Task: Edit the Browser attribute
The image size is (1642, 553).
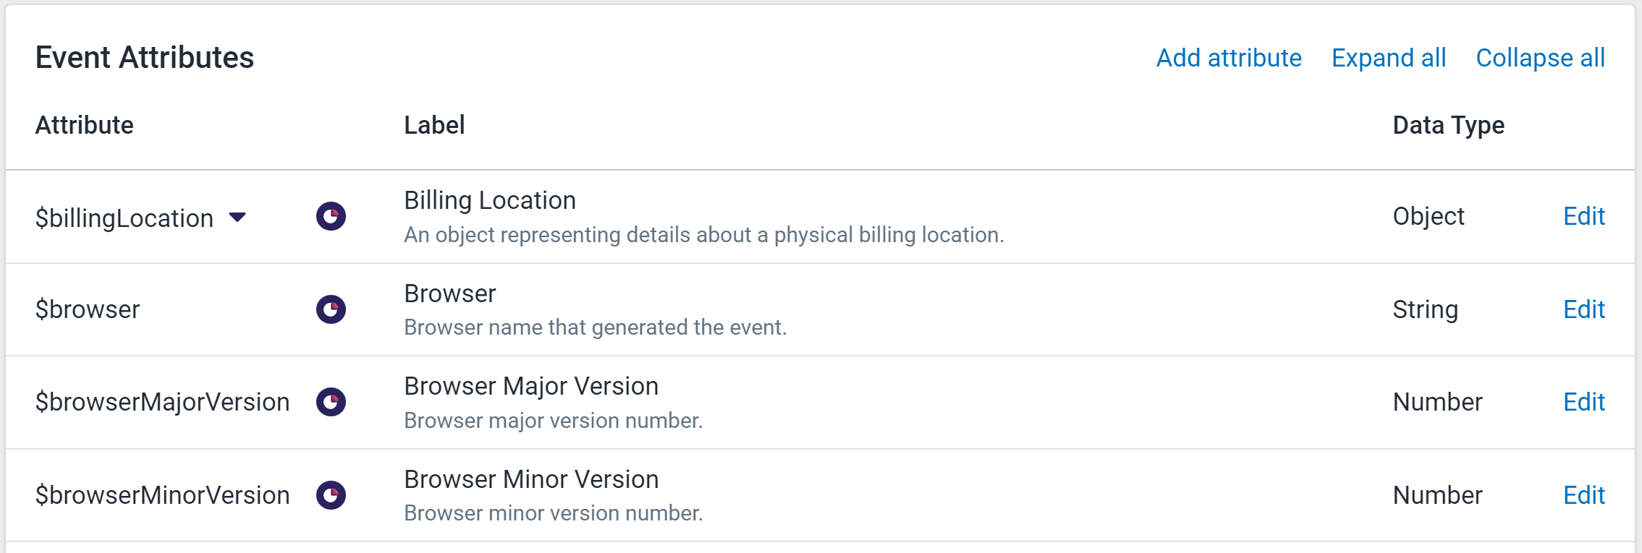Action: (x=1584, y=309)
